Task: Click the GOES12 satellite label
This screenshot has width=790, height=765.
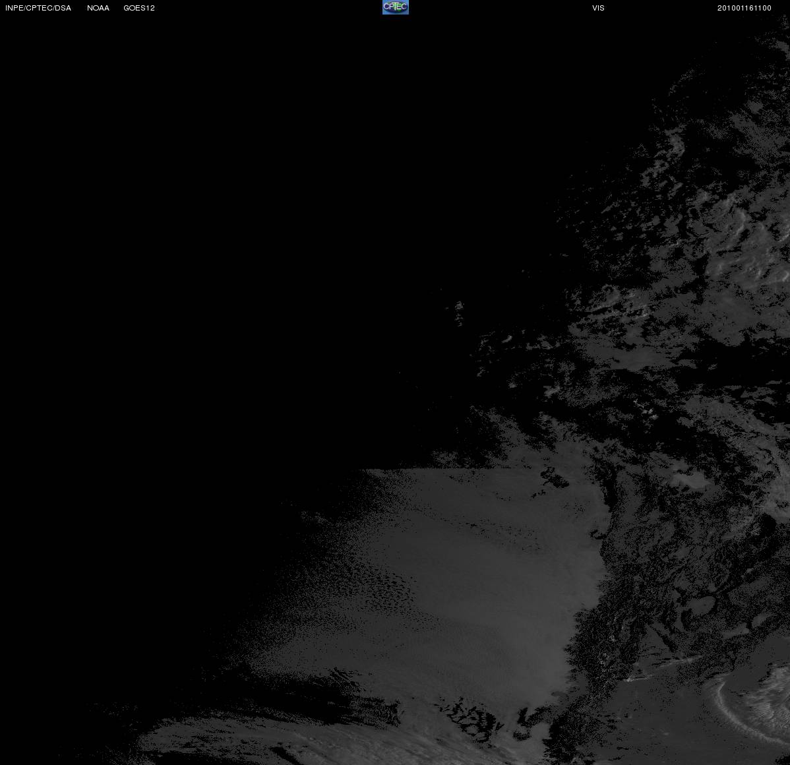Action: 139,8
